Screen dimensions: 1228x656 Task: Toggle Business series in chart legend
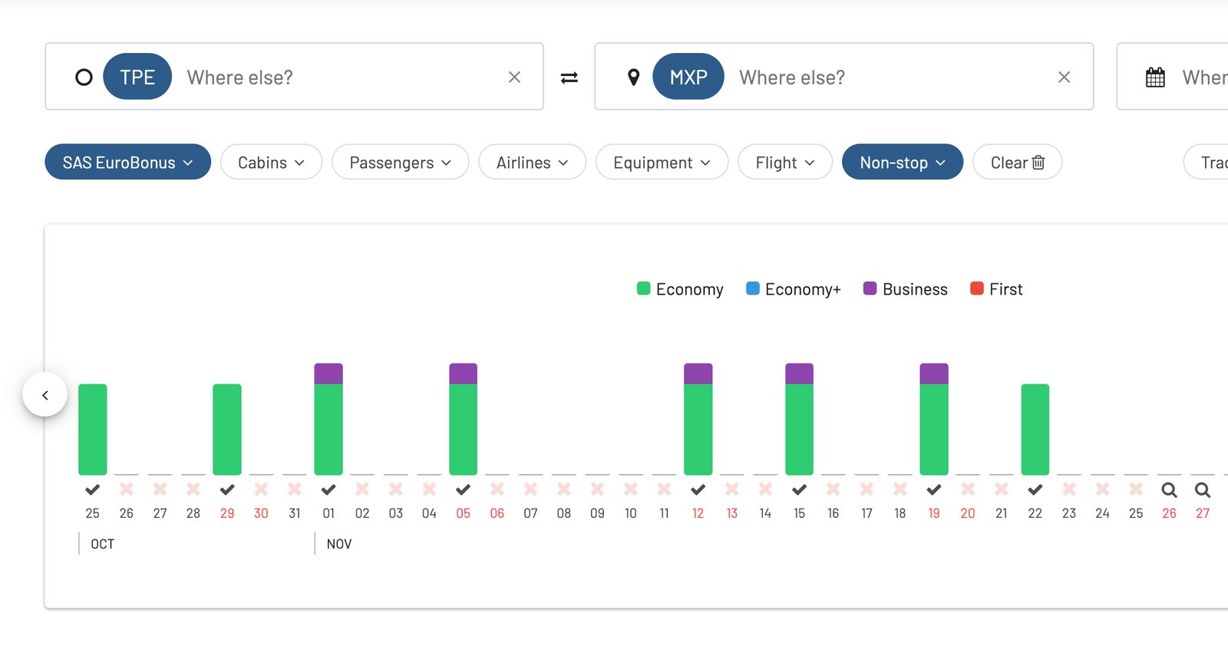pos(906,289)
